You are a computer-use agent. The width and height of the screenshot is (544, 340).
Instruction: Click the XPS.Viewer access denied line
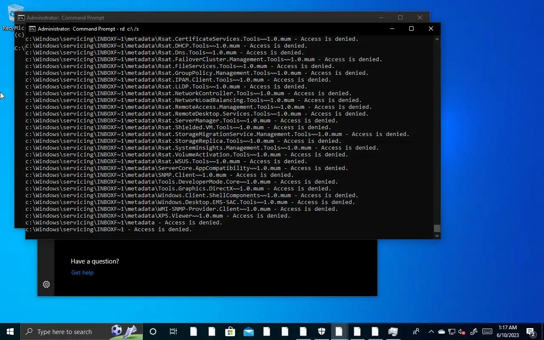pos(158,215)
